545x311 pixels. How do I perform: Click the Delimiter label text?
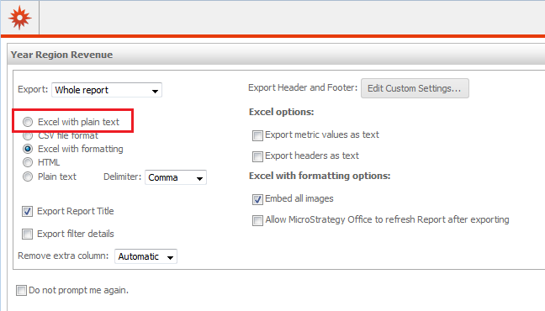pyautogui.click(x=122, y=177)
